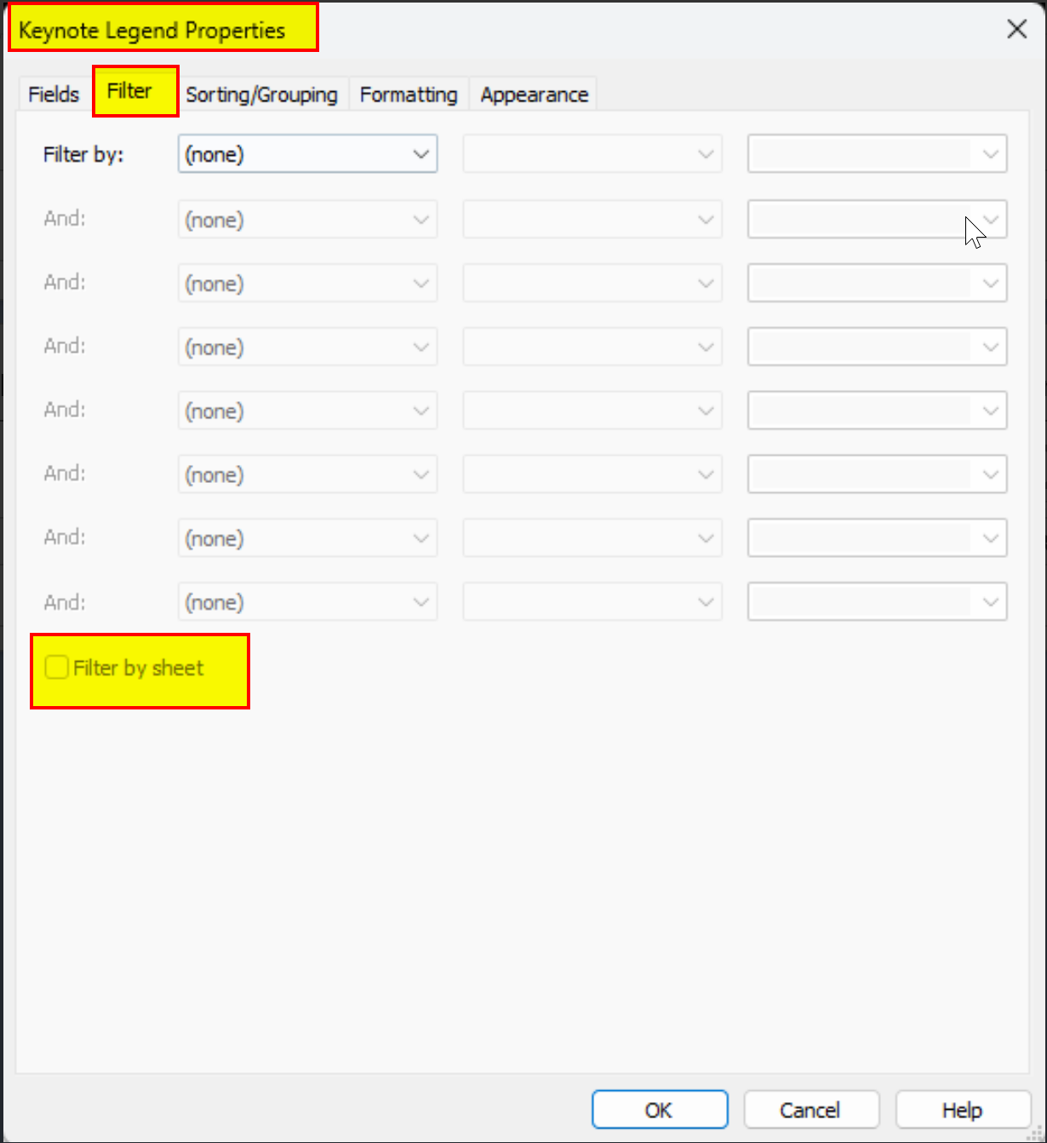This screenshot has width=1047, height=1143.
Task: Click the Keynote Legend Properties title text
Action: click(x=152, y=31)
